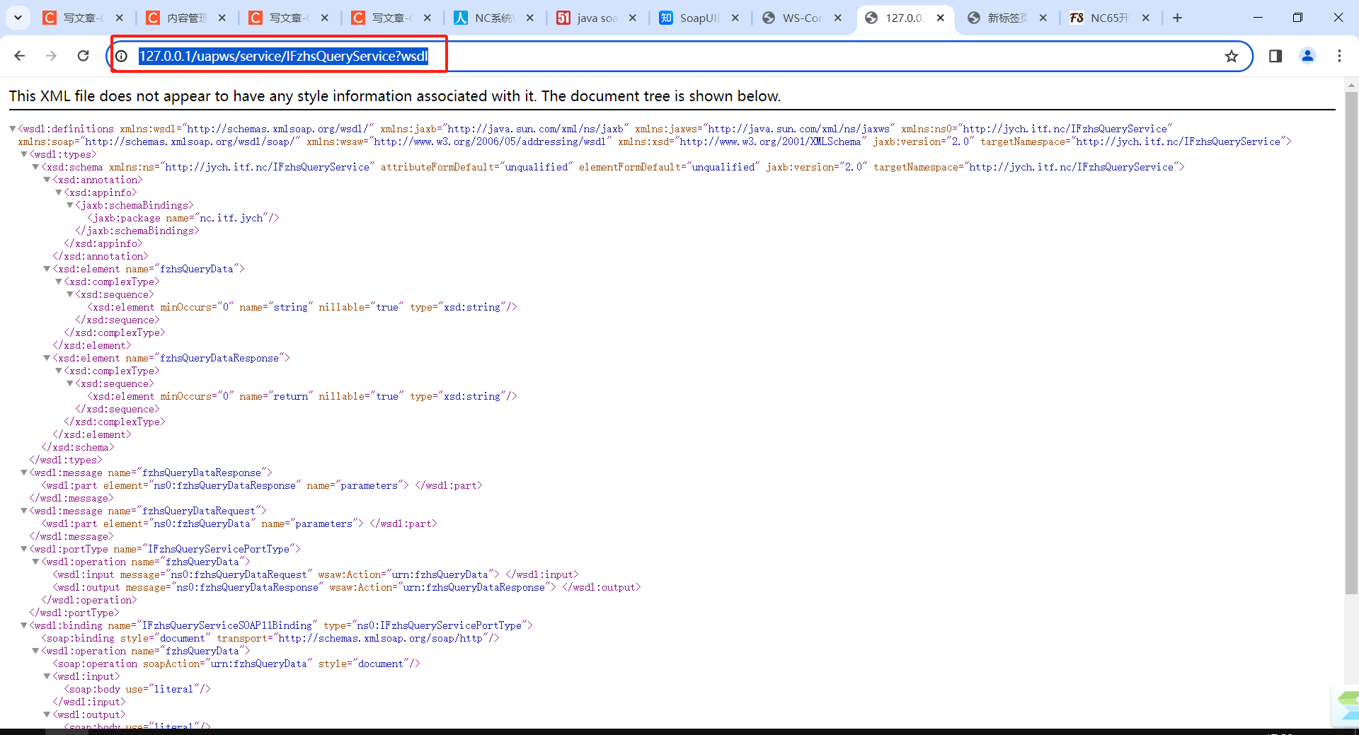Image resolution: width=1359 pixels, height=735 pixels.
Task: Click the vertical scrollbar thumb
Action: (1351, 343)
